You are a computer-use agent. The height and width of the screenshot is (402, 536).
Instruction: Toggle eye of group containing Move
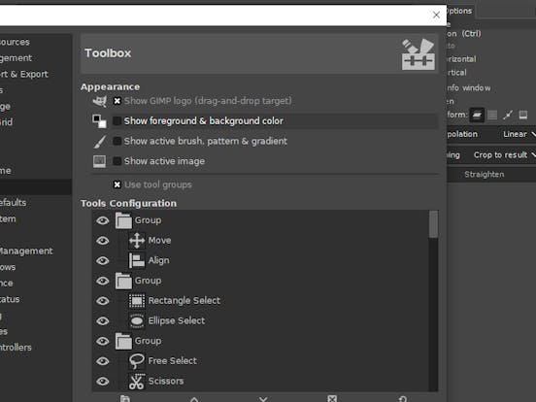tap(103, 220)
